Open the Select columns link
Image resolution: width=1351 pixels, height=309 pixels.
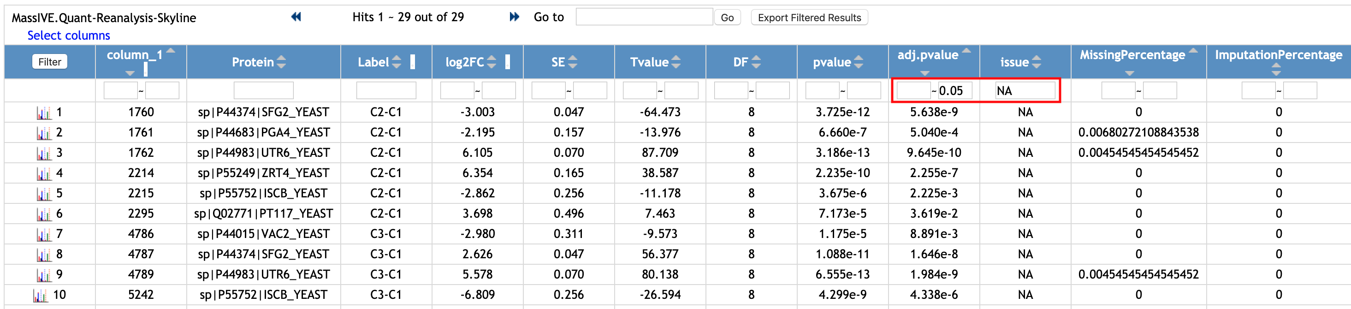[69, 35]
